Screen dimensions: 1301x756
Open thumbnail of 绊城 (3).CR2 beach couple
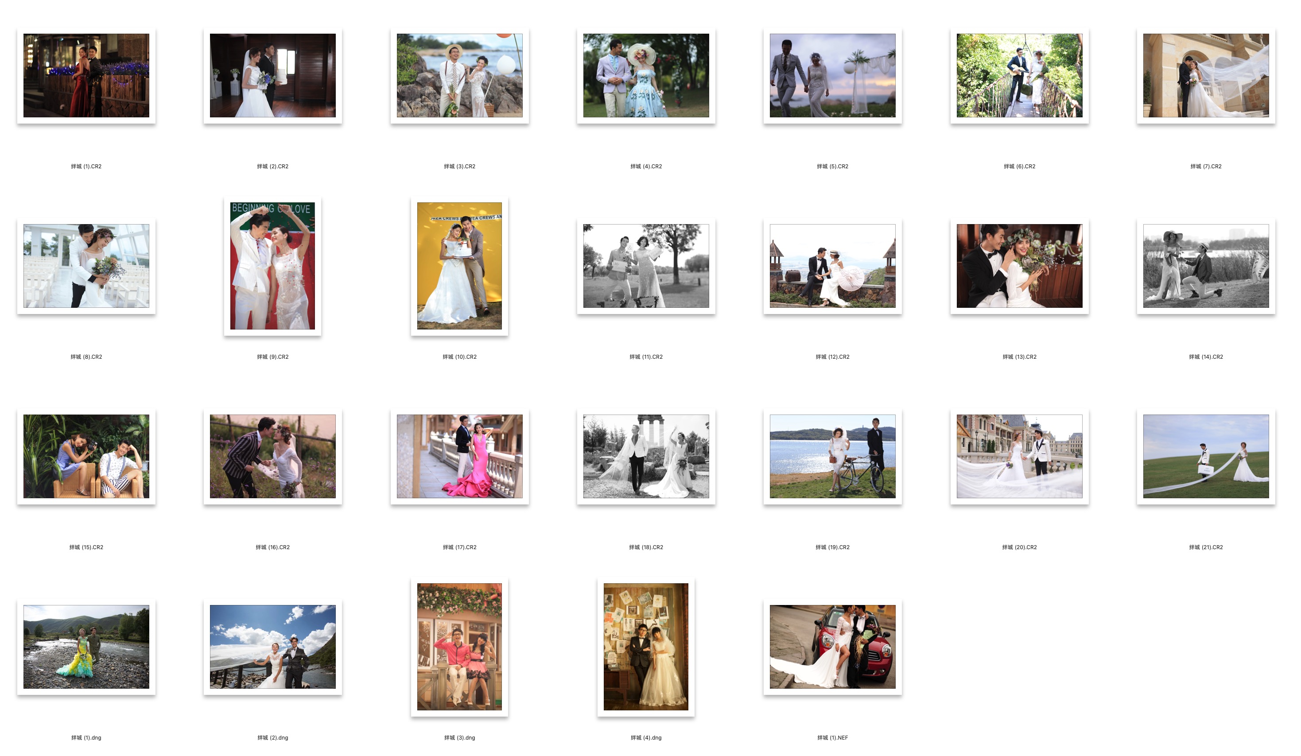pyautogui.click(x=459, y=75)
